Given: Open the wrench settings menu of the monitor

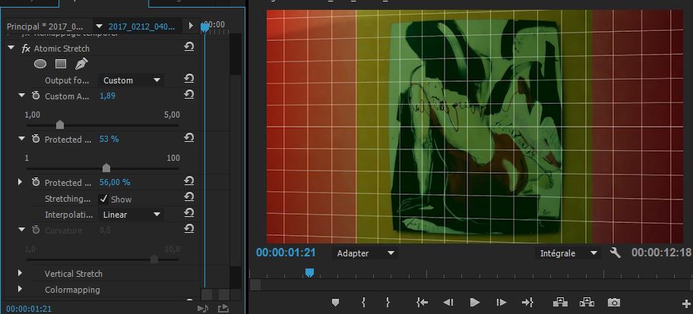Looking at the screenshot, I should (615, 253).
